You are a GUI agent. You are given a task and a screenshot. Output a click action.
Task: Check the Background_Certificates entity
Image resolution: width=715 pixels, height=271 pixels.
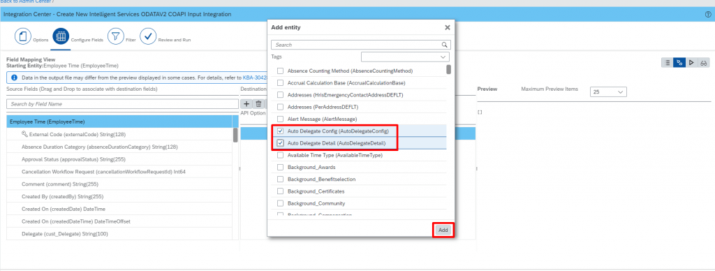pyautogui.click(x=281, y=191)
